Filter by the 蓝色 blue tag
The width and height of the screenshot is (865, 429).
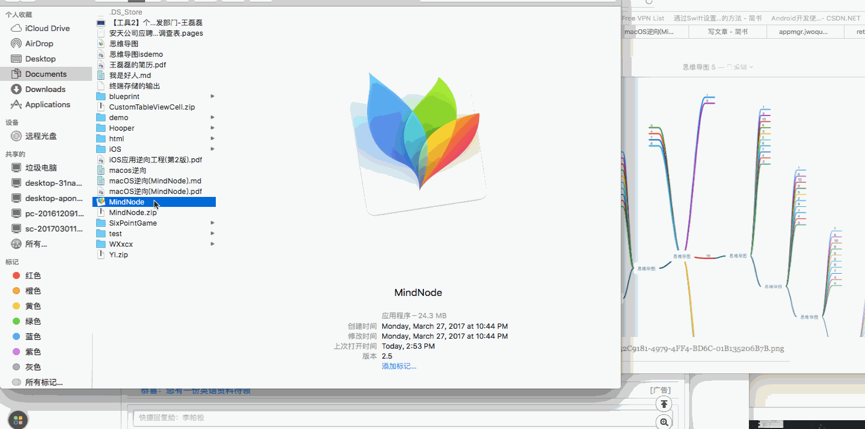33,336
